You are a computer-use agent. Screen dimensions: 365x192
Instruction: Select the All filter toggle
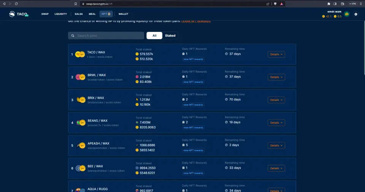click(x=154, y=36)
